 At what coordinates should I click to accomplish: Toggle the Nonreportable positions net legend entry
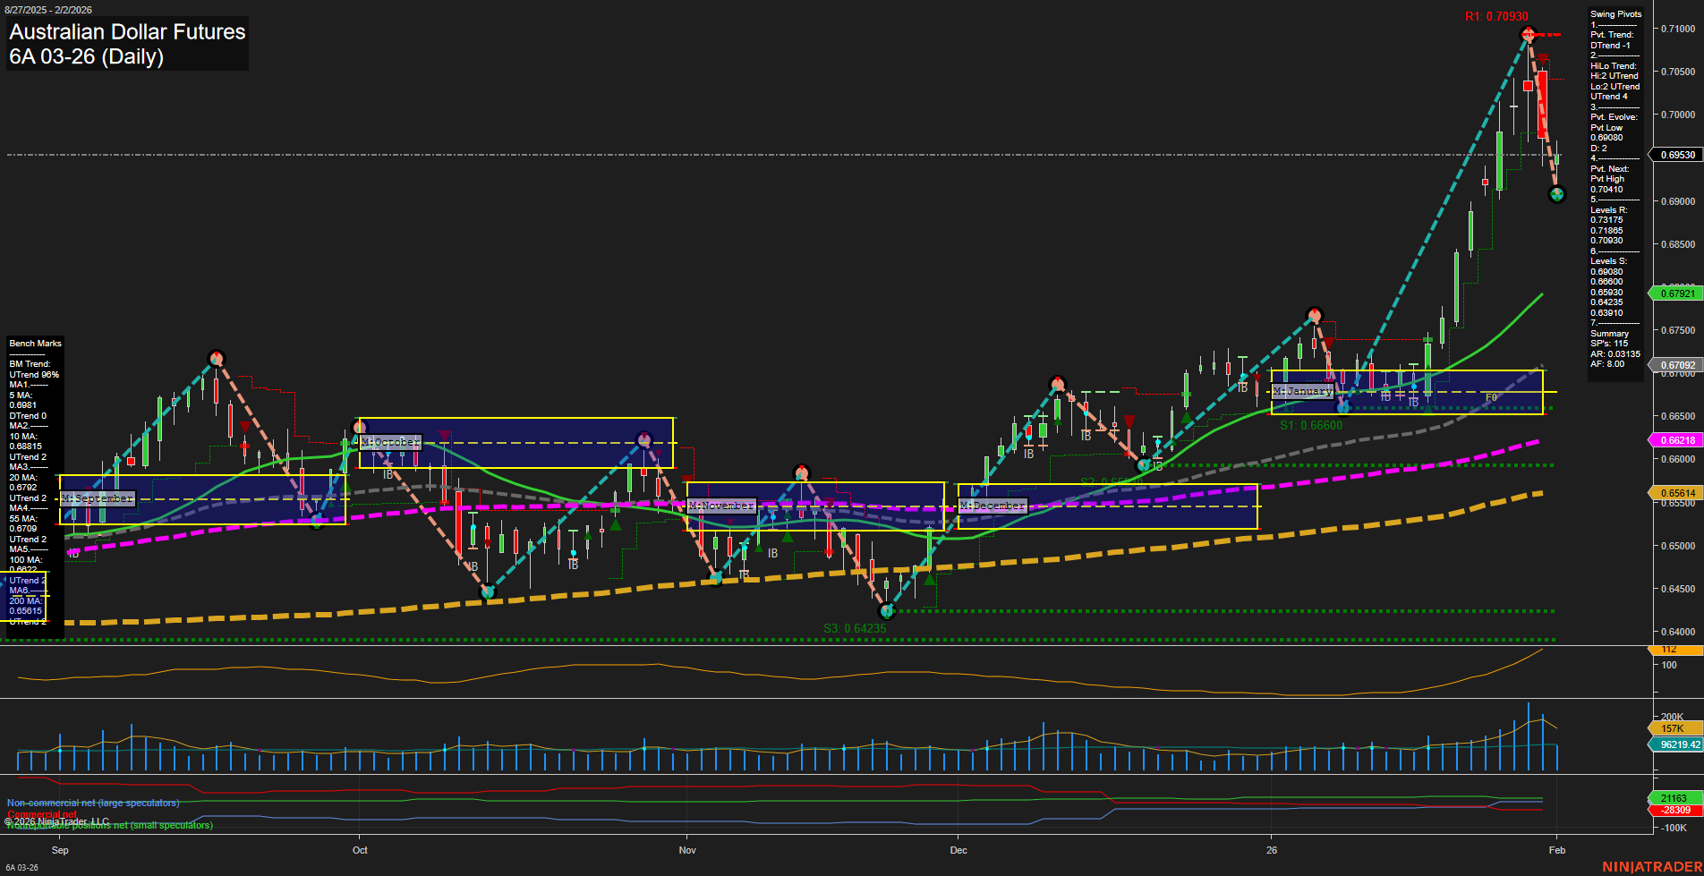[109, 825]
